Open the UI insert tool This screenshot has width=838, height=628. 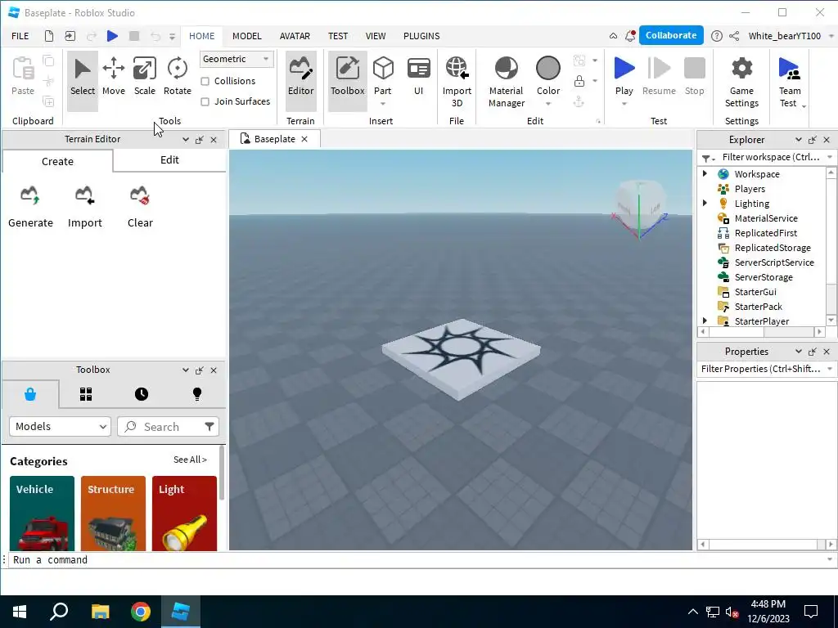point(418,77)
